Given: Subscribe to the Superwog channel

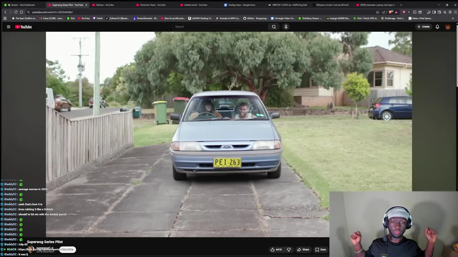Looking at the screenshot, I should 67,250.
